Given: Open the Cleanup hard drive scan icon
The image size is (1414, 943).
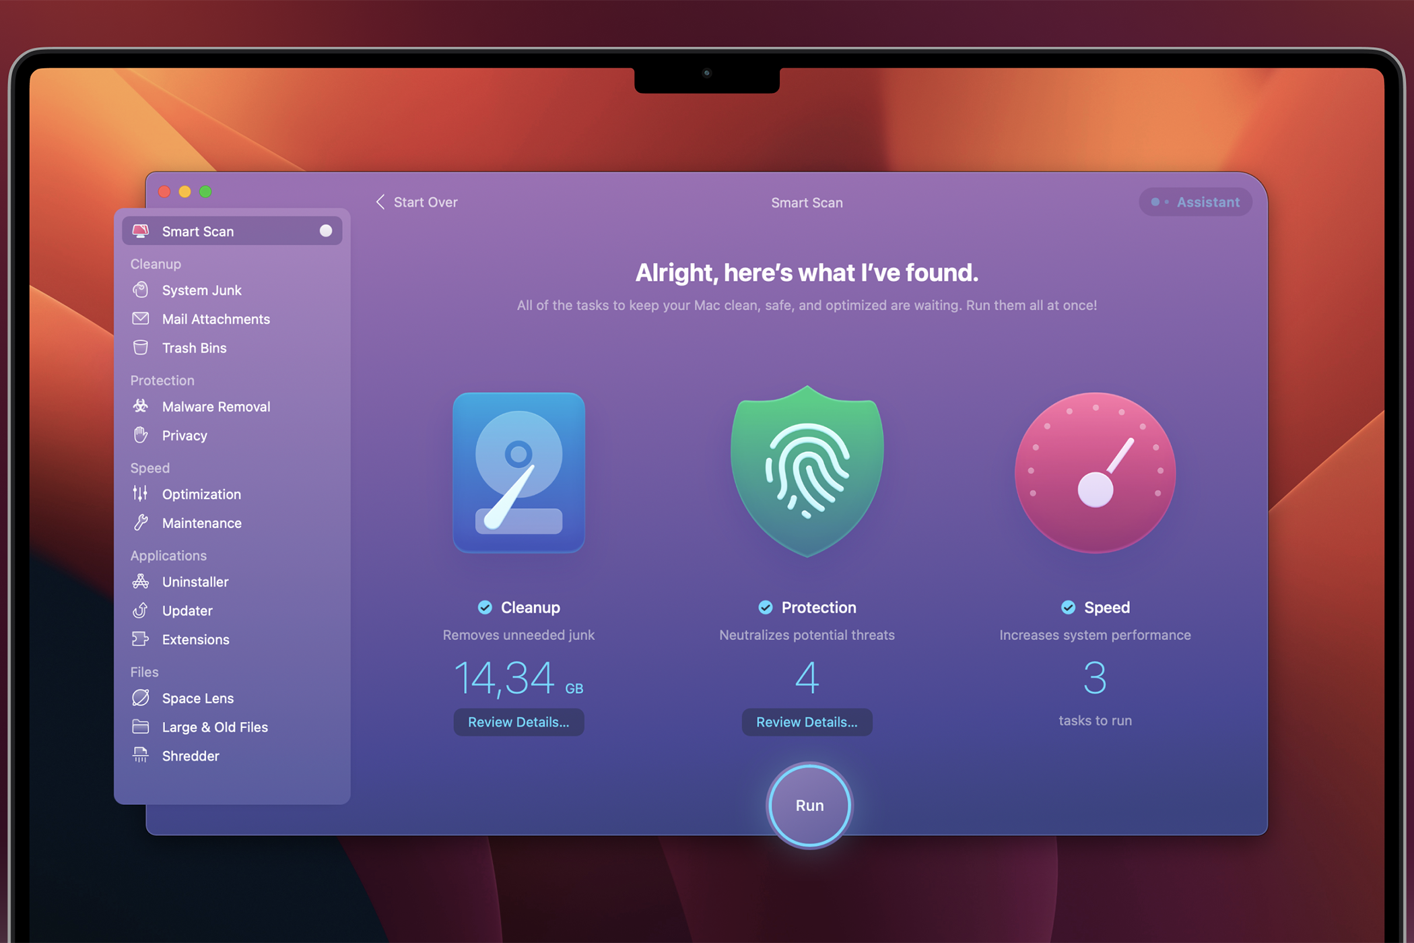Looking at the screenshot, I should [518, 473].
